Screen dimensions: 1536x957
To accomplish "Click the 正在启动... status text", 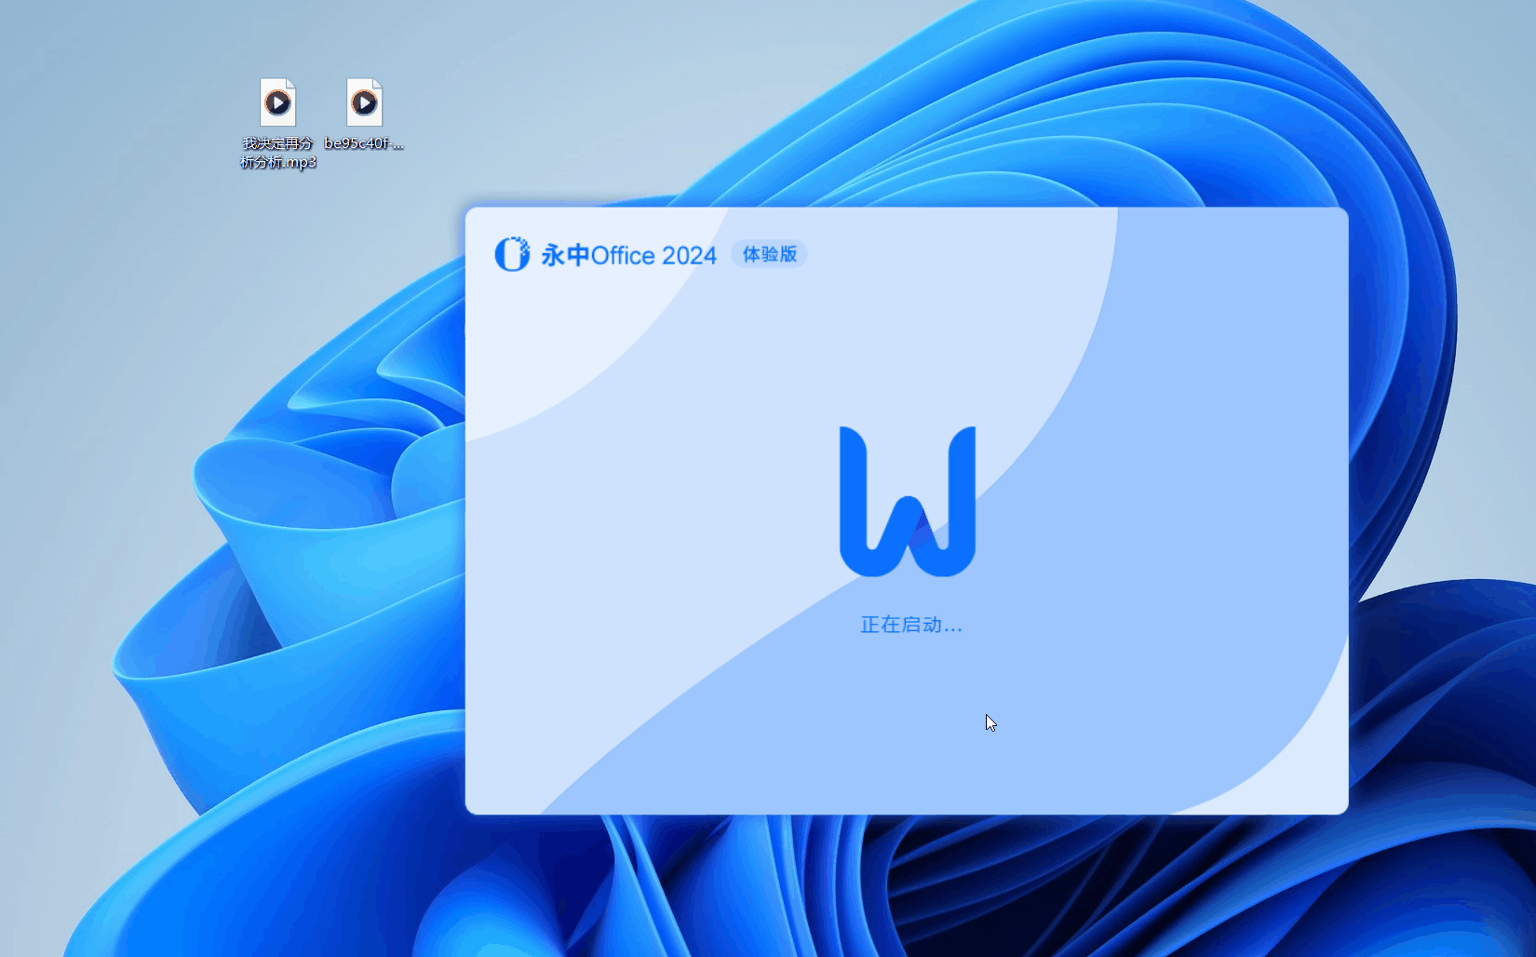I will click(x=910, y=625).
